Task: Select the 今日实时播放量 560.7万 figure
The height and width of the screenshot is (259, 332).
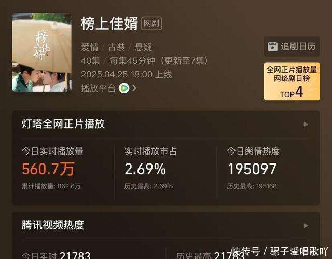Action: coord(48,169)
